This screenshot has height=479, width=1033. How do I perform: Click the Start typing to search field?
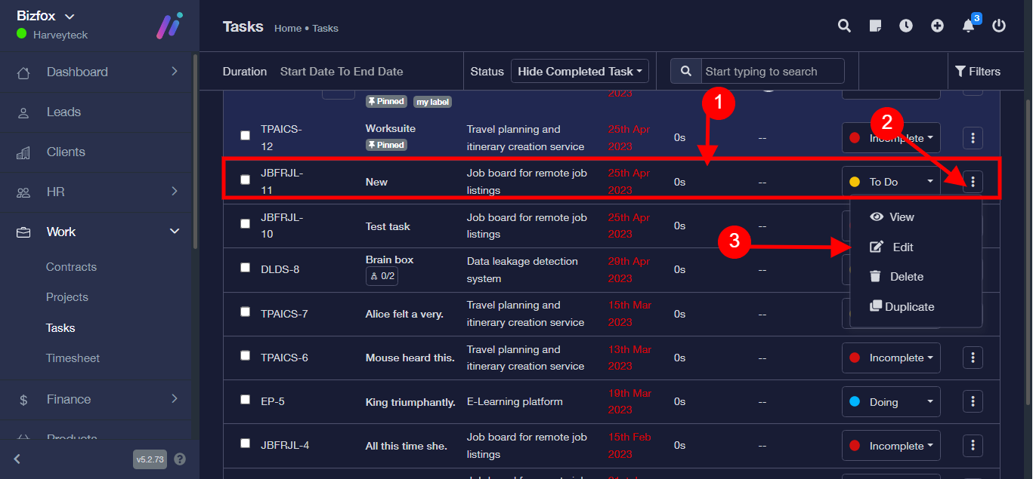click(772, 72)
